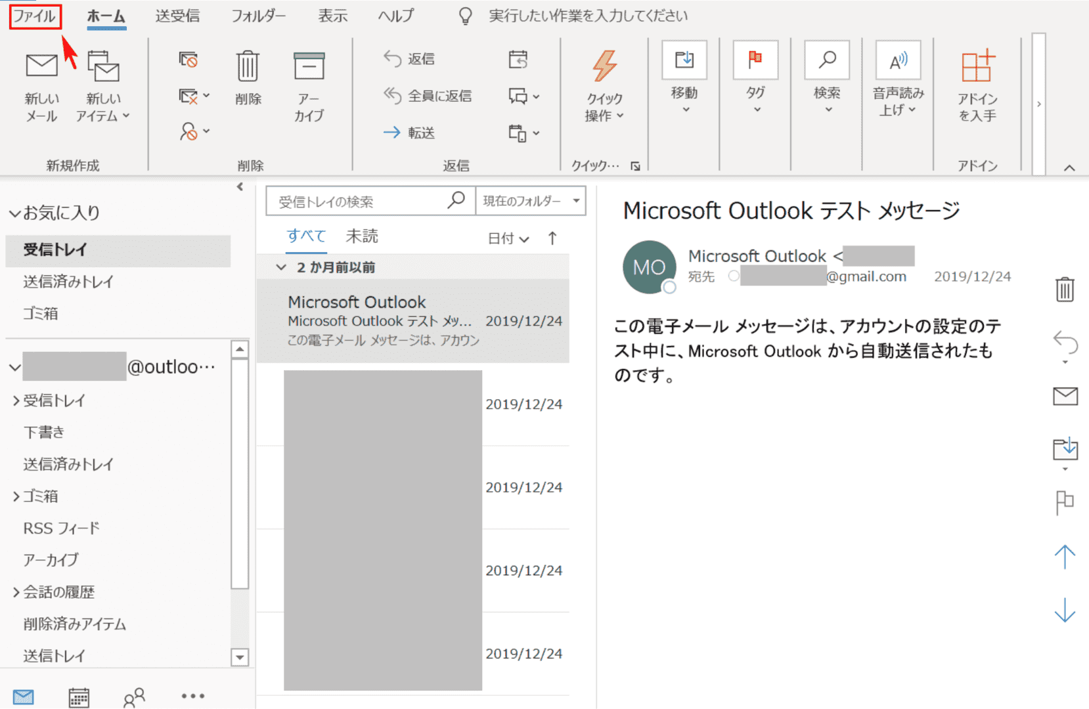The height and width of the screenshot is (709, 1089).
Task: Collapse the ribbon with chevron
Action: [x=1069, y=168]
